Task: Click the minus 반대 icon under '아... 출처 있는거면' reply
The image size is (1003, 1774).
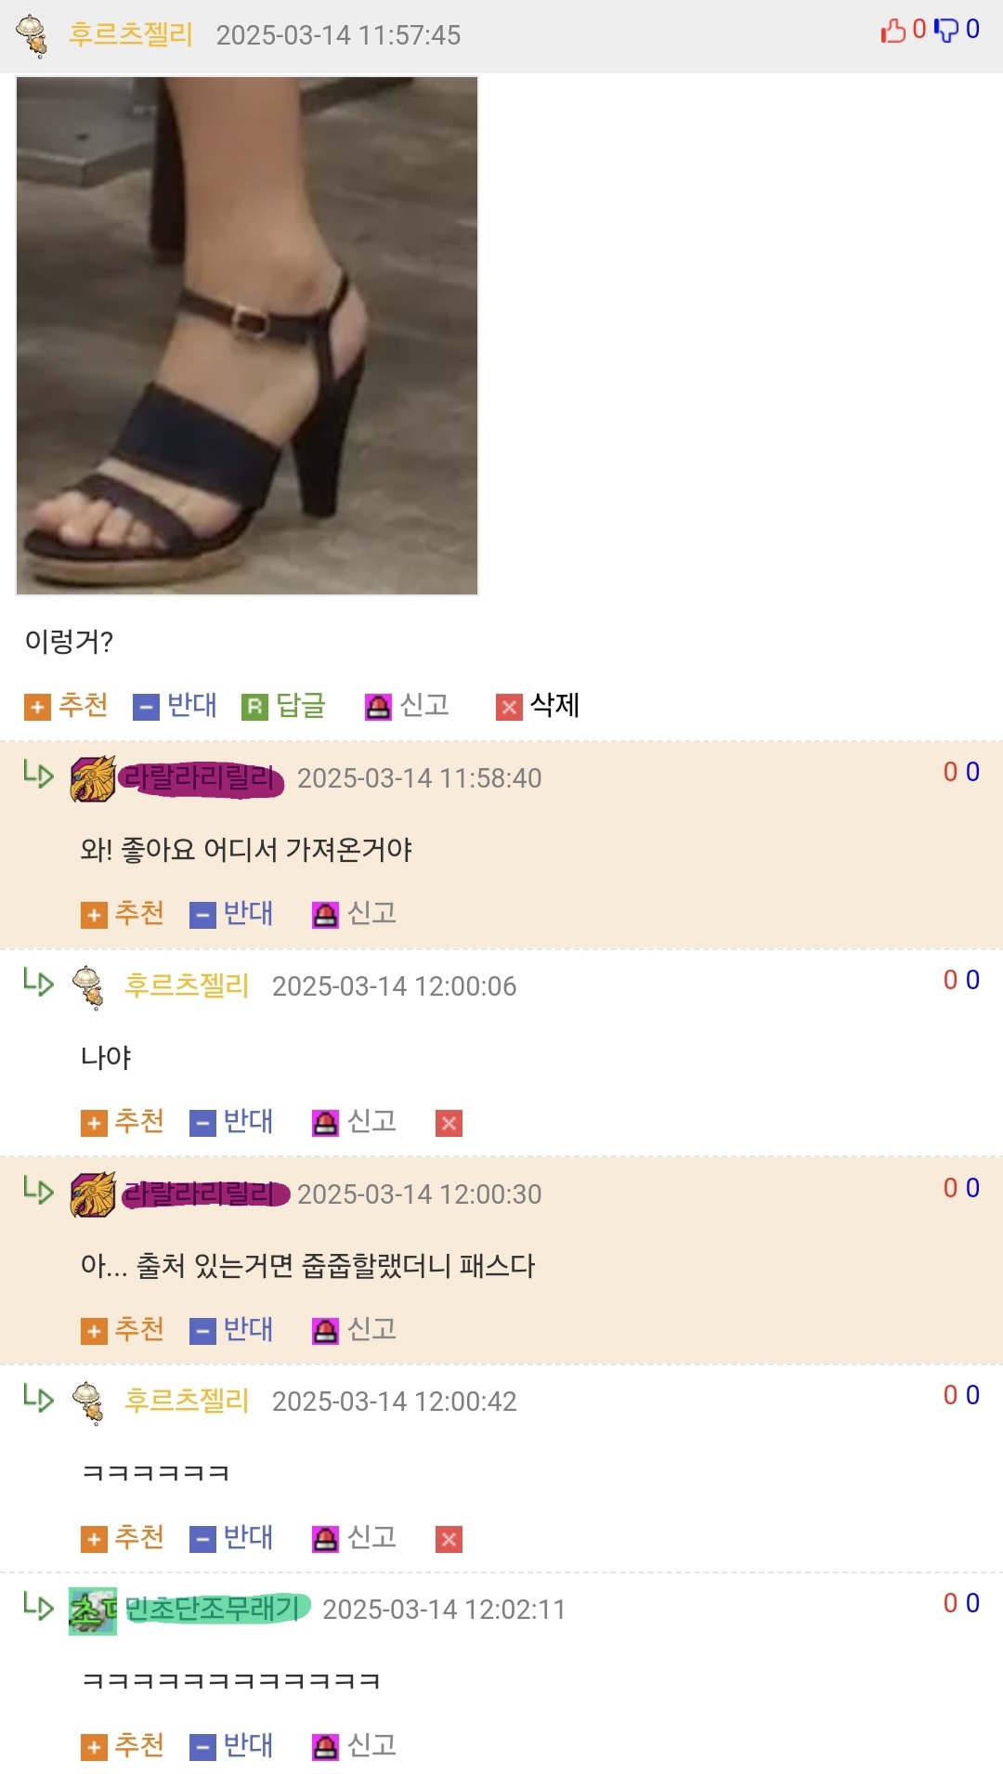Action: point(202,1331)
